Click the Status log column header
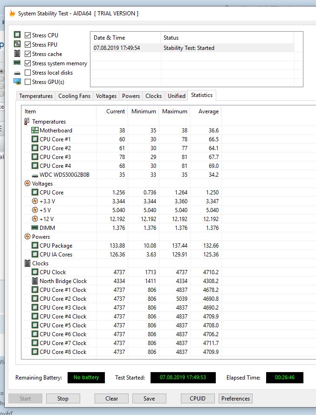This screenshot has width=316, height=415. coord(227,38)
